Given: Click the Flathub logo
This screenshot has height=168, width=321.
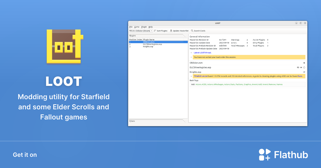Looking at the screenshot, I should 283,155.
